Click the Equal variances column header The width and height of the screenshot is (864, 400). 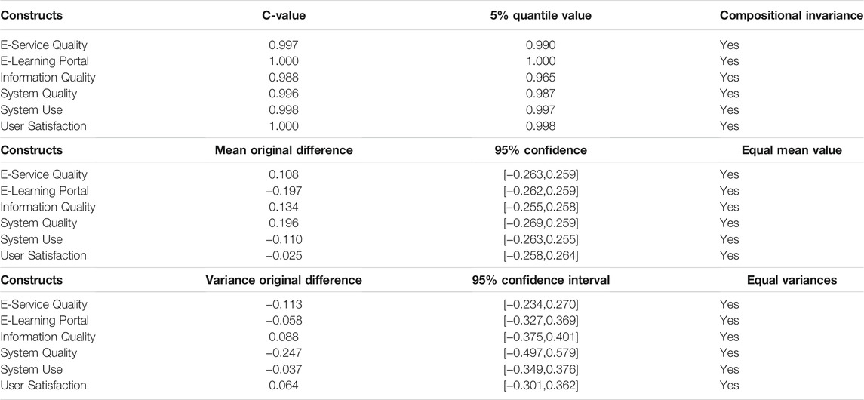click(792, 280)
